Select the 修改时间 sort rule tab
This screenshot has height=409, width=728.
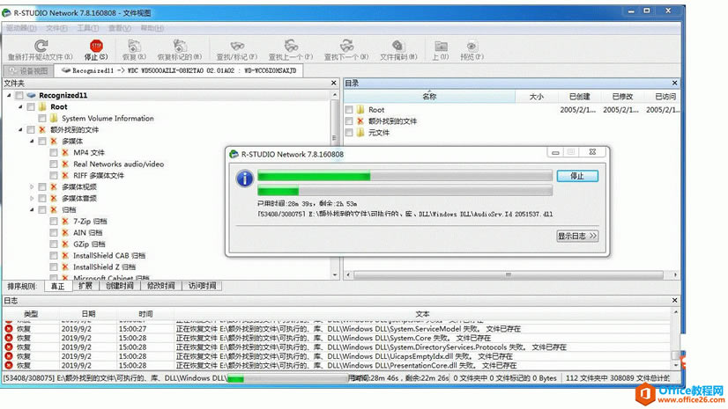tap(161, 286)
